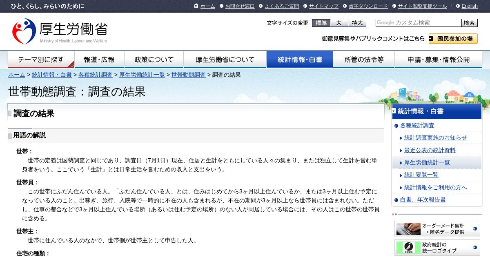Open 政府統計の統一ロゴタイプ banner
The height and width of the screenshot is (257, 490).
coord(437,248)
